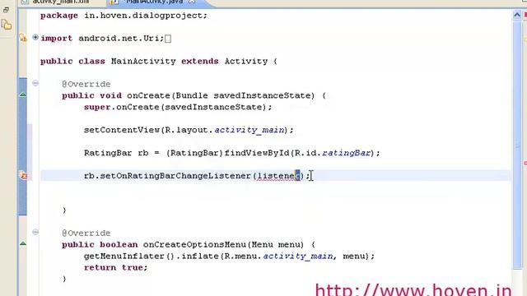Click on 'setContentView' method call
The height and width of the screenshot is (296, 527).
click(x=122, y=130)
